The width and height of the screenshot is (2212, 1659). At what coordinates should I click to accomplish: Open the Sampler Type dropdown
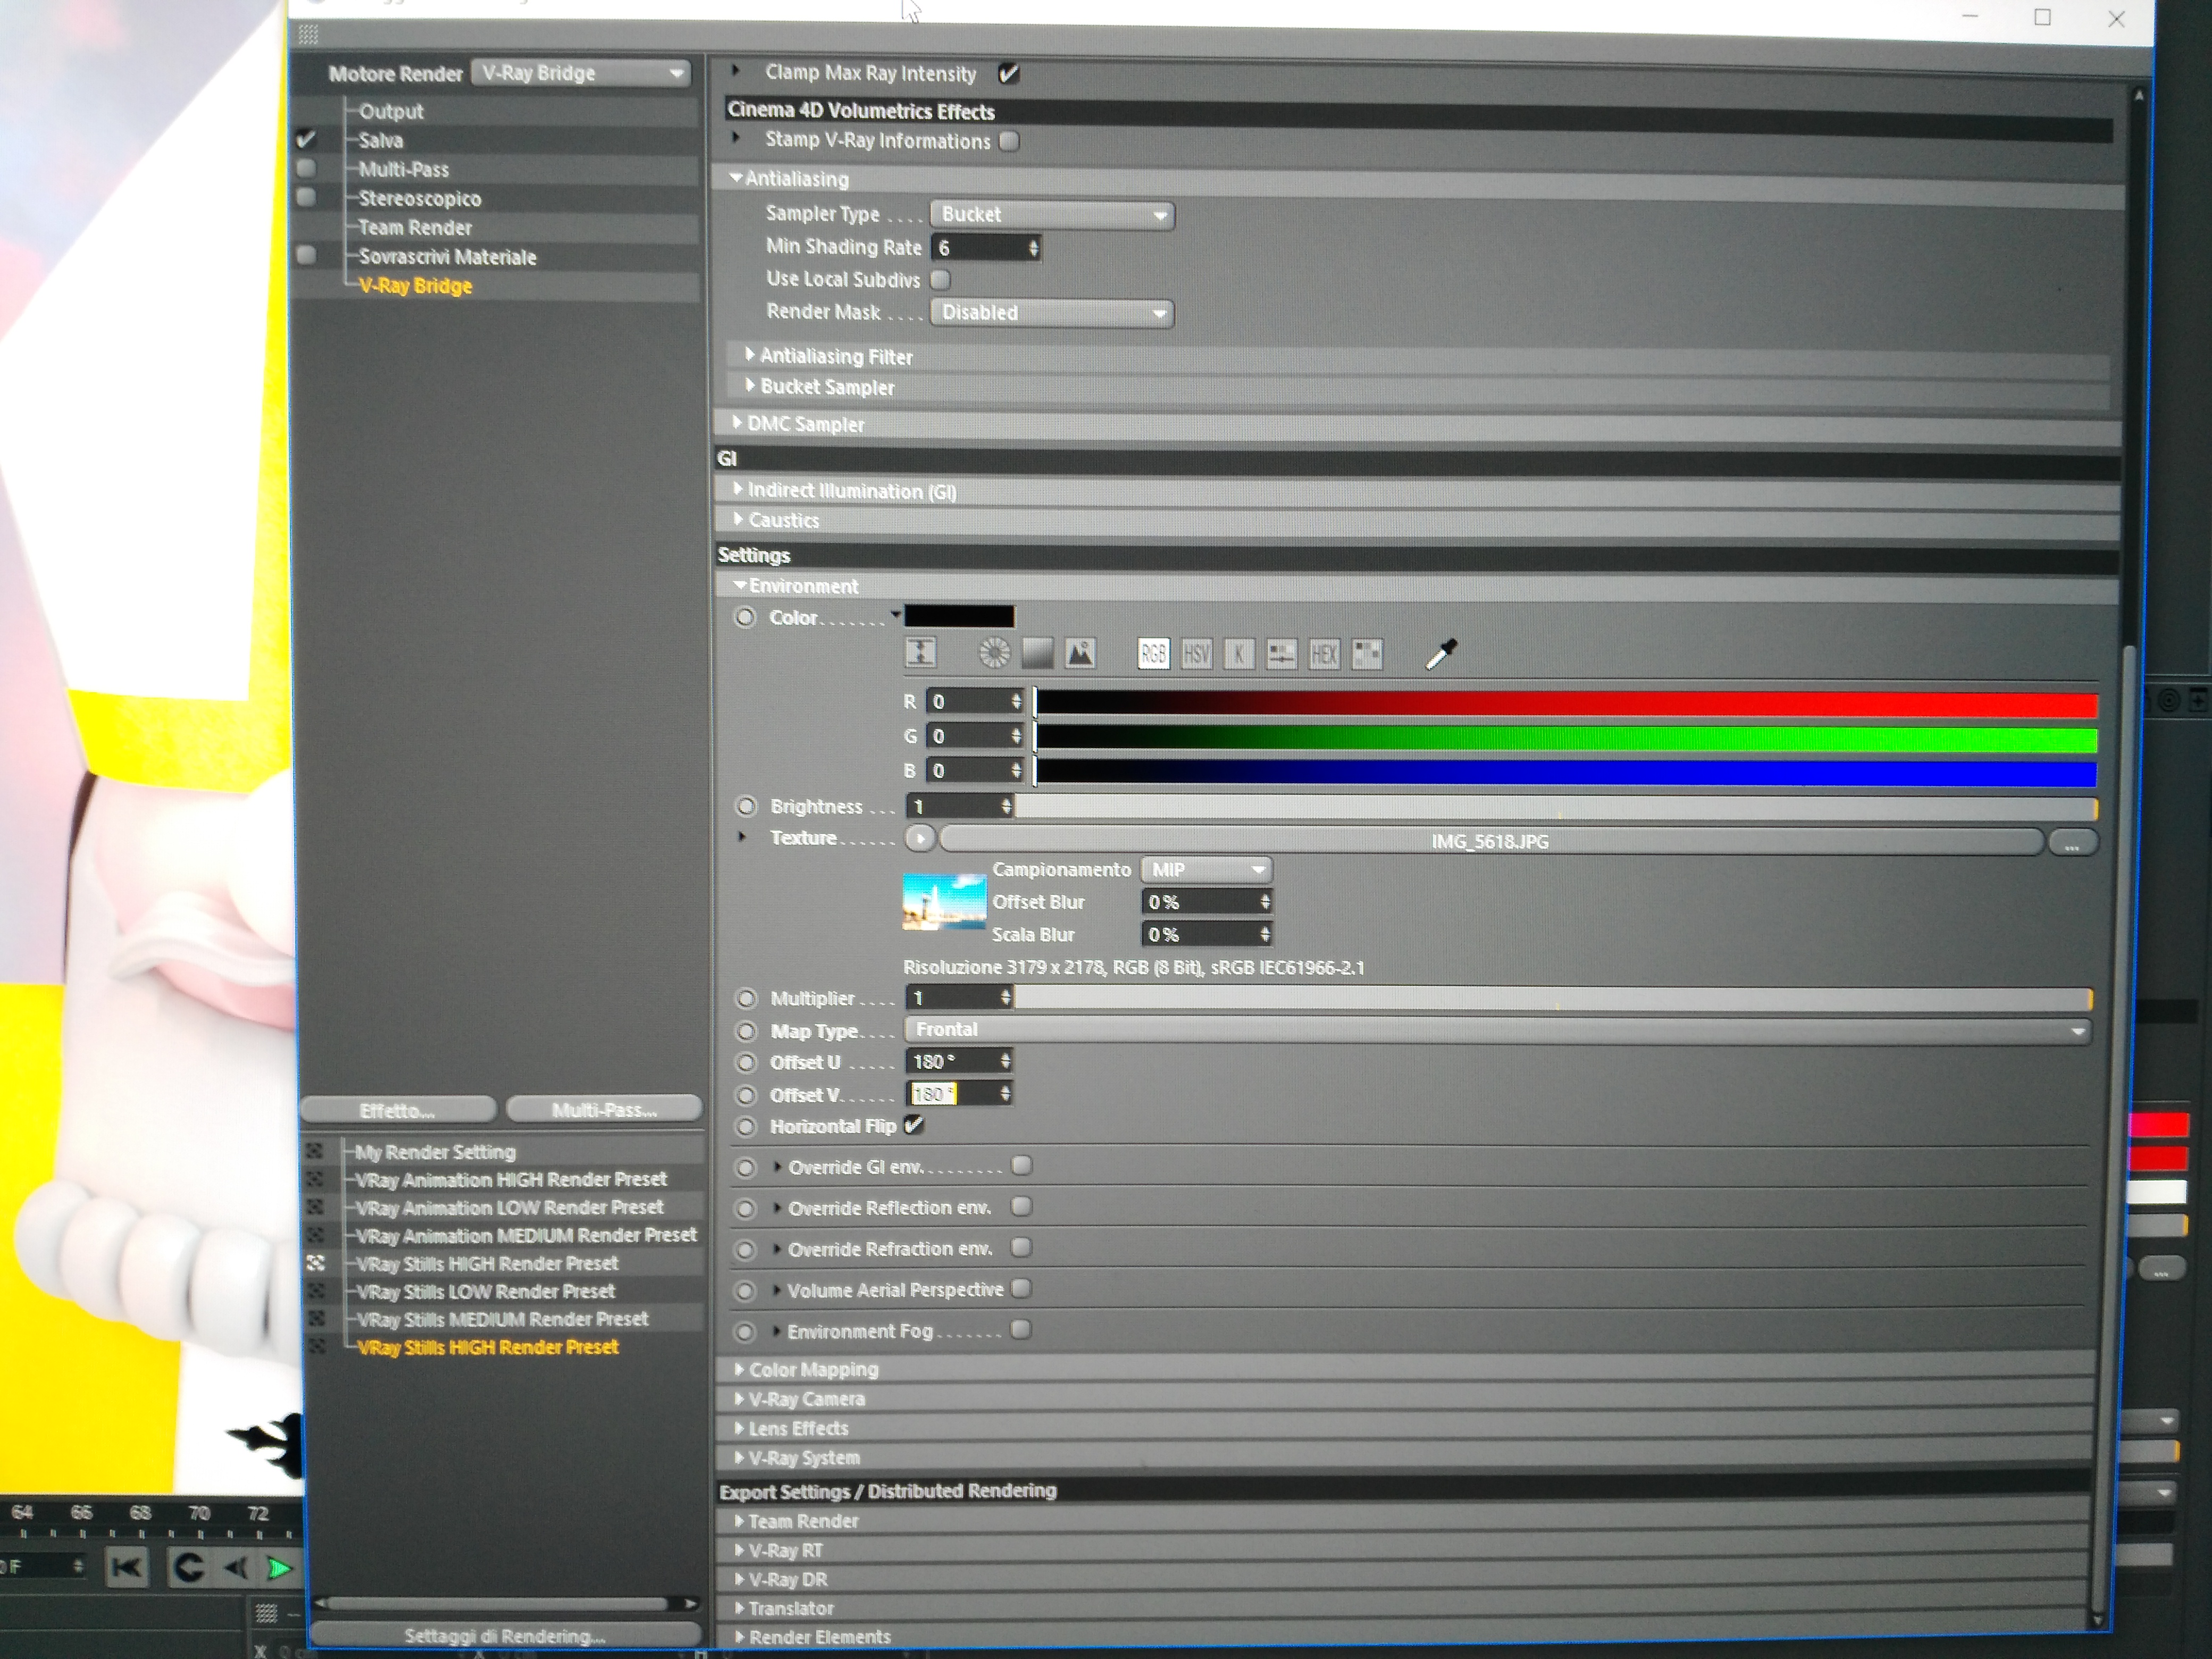(x=1051, y=215)
